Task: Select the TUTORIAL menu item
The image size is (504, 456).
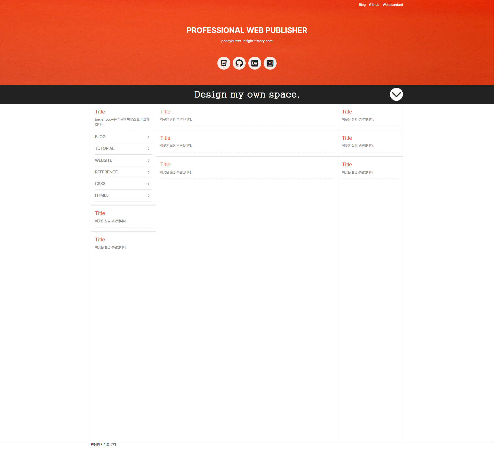Action: click(x=123, y=148)
